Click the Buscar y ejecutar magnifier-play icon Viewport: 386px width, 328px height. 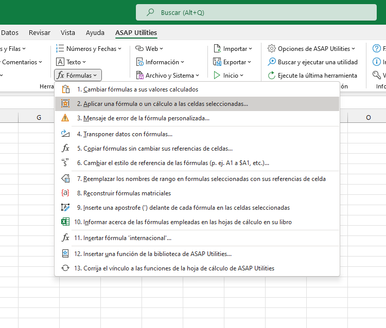[272, 62]
